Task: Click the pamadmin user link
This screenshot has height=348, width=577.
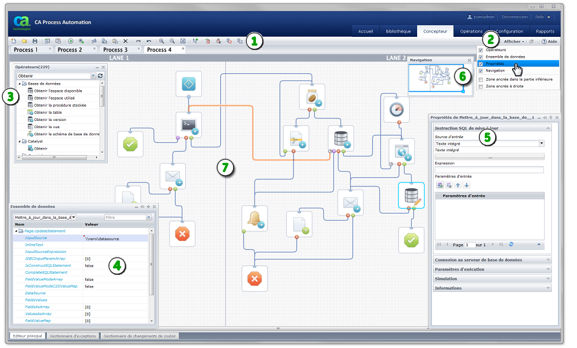Action: (481, 17)
